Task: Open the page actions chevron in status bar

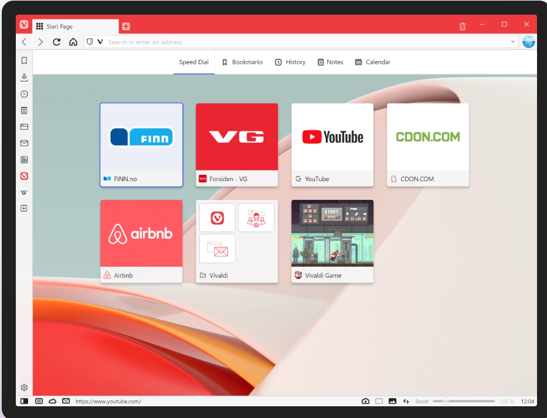Action: point(406,401)
